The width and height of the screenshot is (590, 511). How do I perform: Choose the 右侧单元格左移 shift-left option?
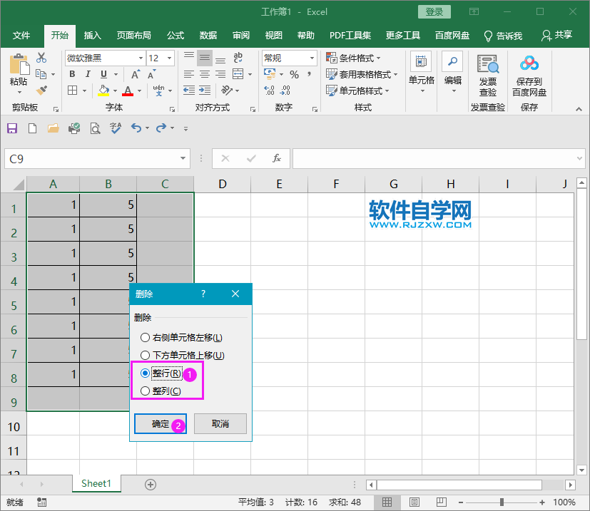point(146,337)
